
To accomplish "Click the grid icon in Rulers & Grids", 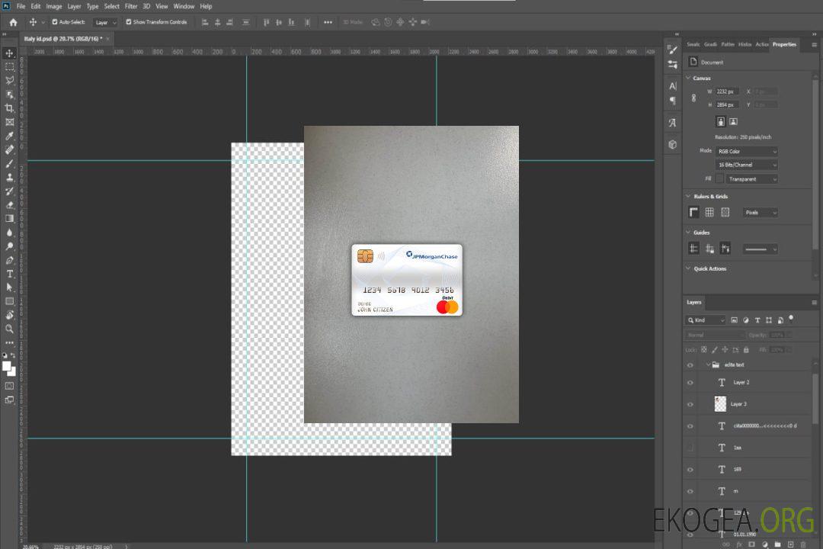I will pos(709,213).
